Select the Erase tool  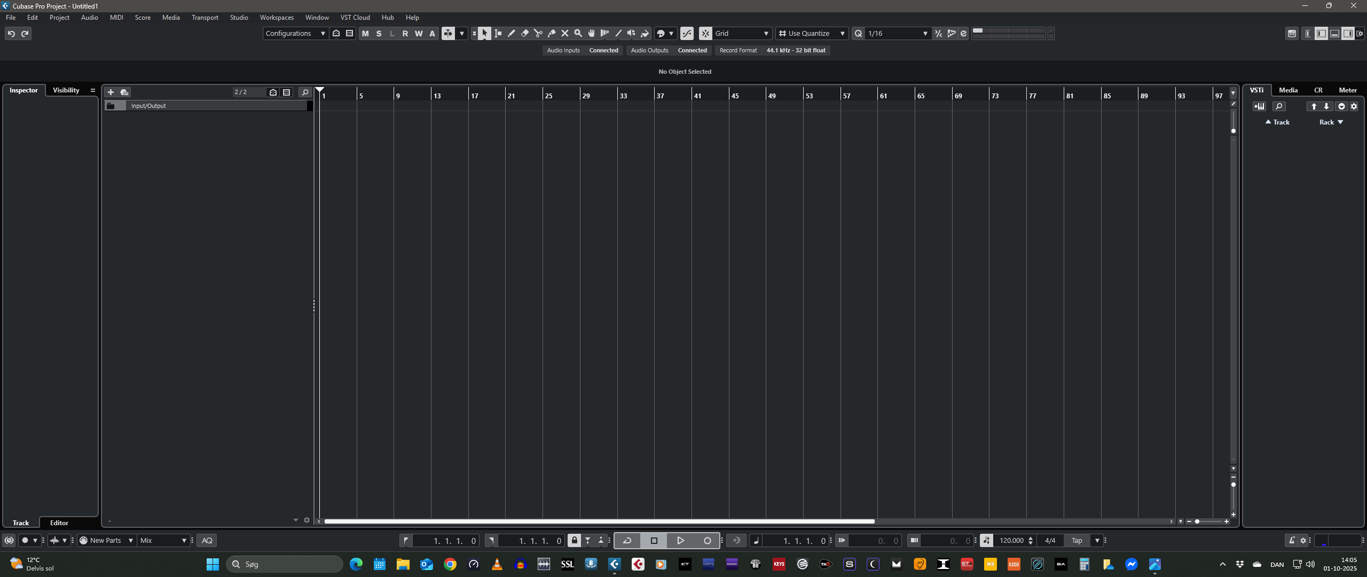tap(524, 33)
